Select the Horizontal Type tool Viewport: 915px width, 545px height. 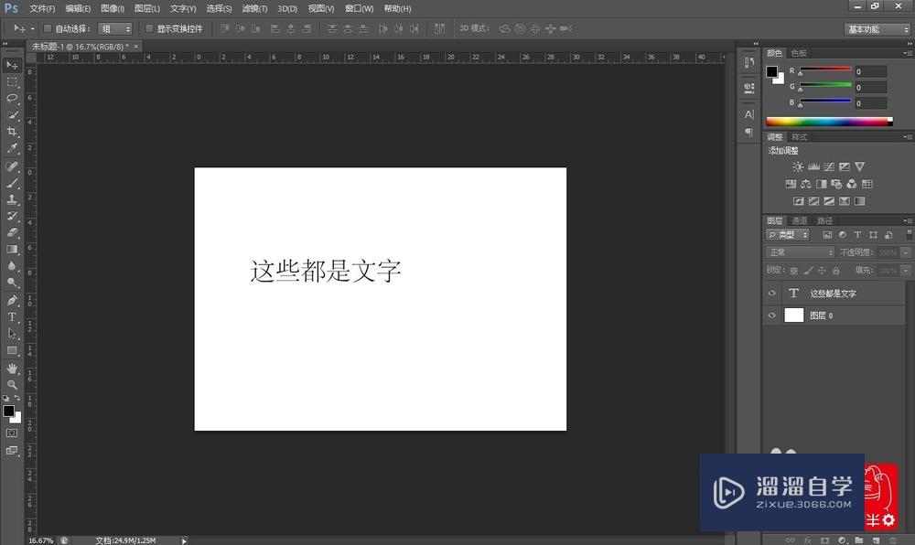(x=12, y=317)
